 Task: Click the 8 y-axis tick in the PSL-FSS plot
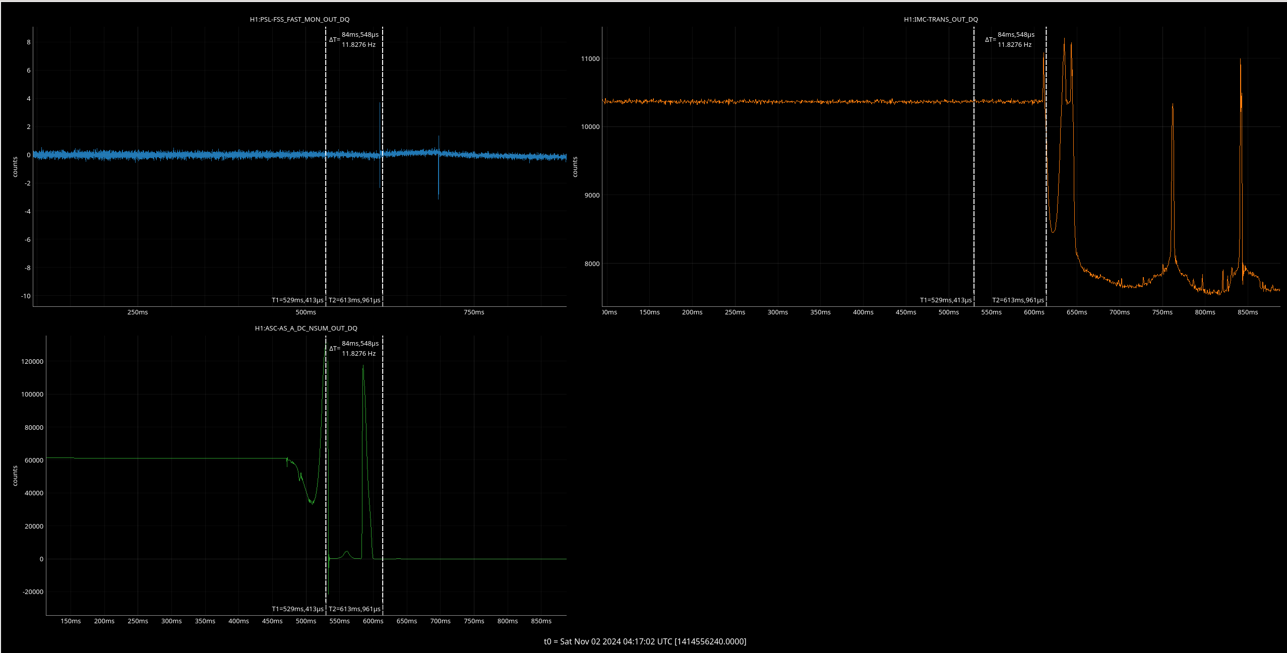(29, 42)
